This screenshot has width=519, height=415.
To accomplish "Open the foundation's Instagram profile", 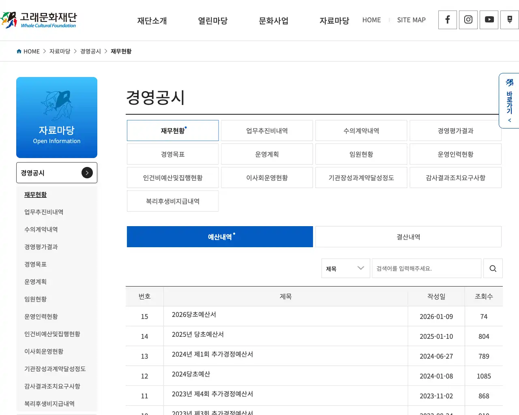I will click(x=468, y=20).
